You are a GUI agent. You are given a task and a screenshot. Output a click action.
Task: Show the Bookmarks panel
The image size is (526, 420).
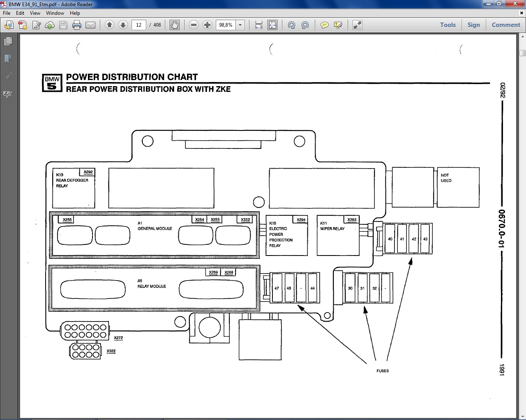click(x=7, y=59)
